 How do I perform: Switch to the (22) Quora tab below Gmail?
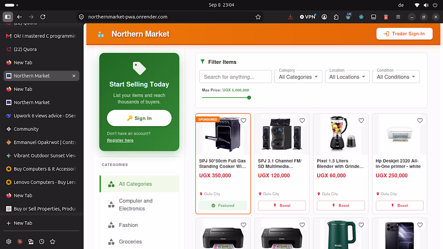pyautogui.click(x=41, y=49)
